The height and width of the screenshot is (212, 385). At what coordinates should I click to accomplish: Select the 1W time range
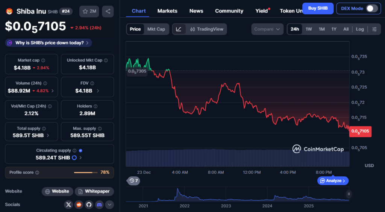click(309, 29)
